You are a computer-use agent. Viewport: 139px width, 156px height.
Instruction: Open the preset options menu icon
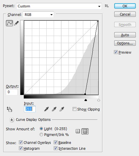click(x=107, y=6)
